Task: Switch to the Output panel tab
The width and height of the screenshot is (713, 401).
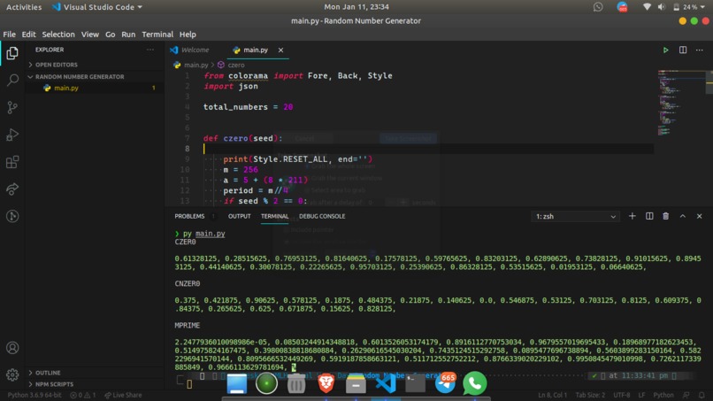Action: point(239,216)
